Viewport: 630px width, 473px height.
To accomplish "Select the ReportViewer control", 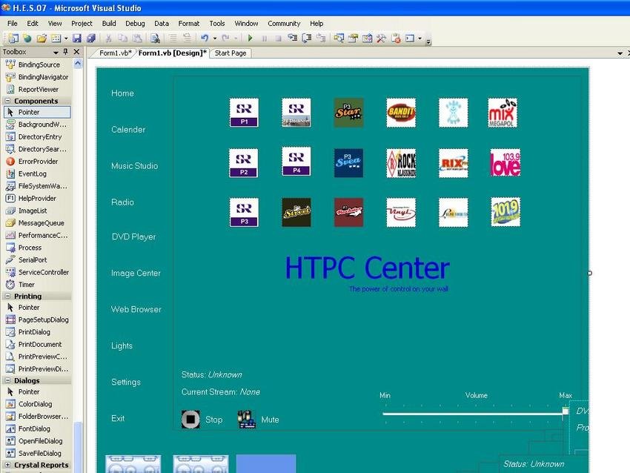I will (37, 89).
